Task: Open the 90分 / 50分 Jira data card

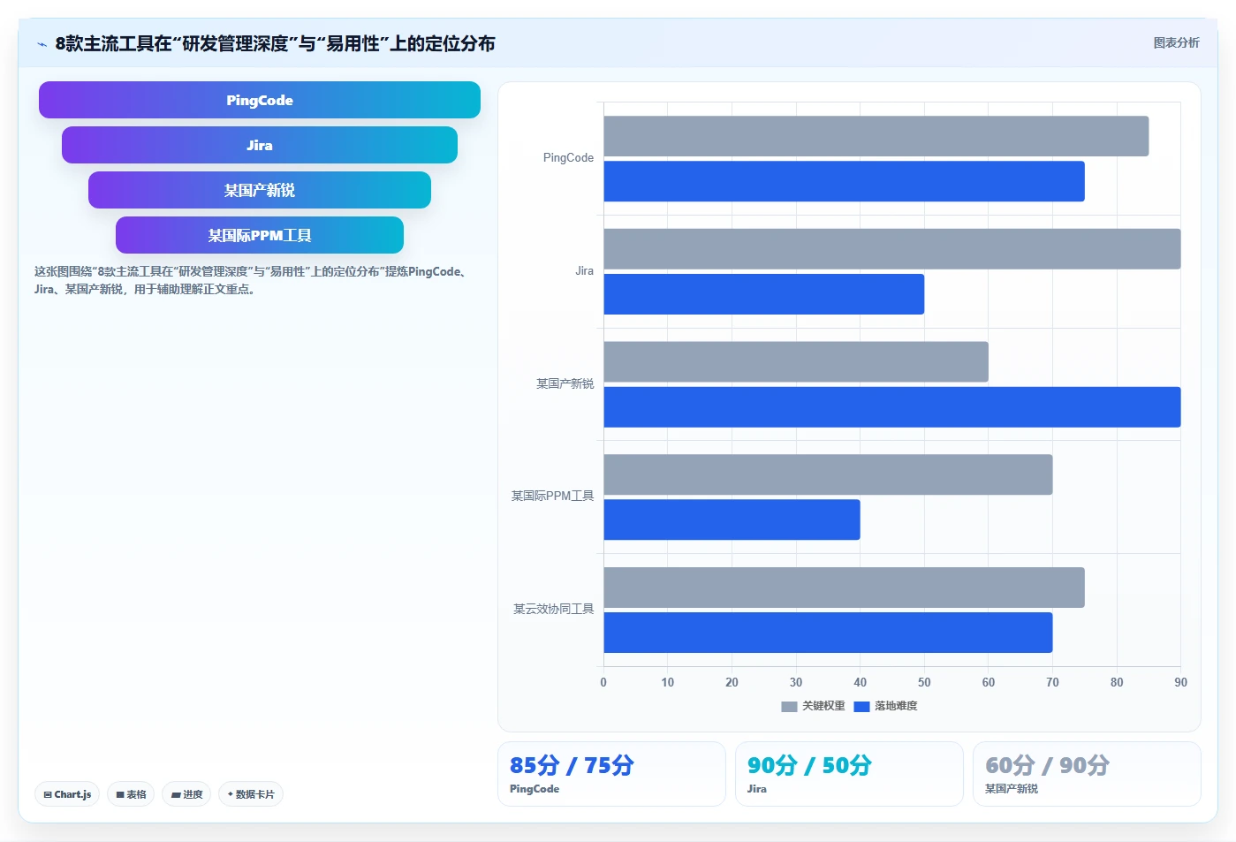Action: coord(849,774)
